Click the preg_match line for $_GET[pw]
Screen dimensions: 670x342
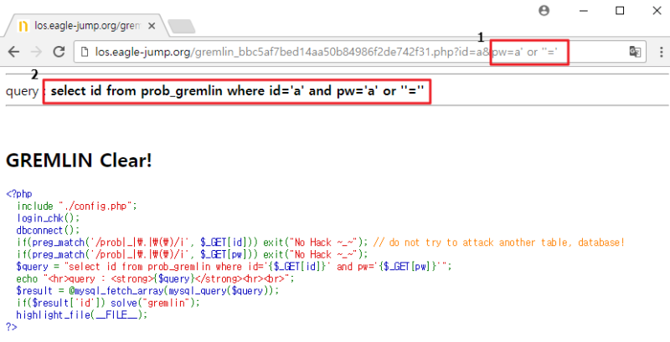coord(193,254)
